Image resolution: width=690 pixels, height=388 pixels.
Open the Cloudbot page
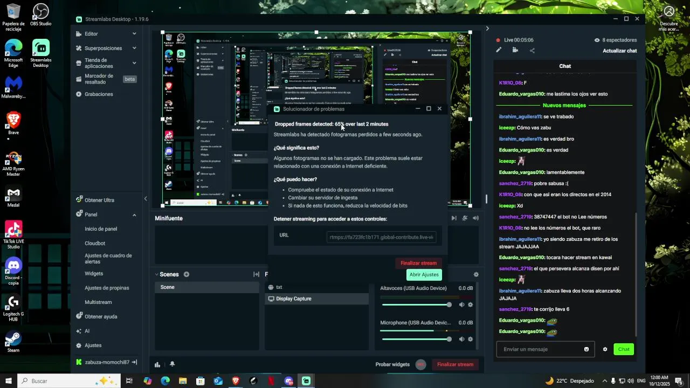tap(95, 243)
